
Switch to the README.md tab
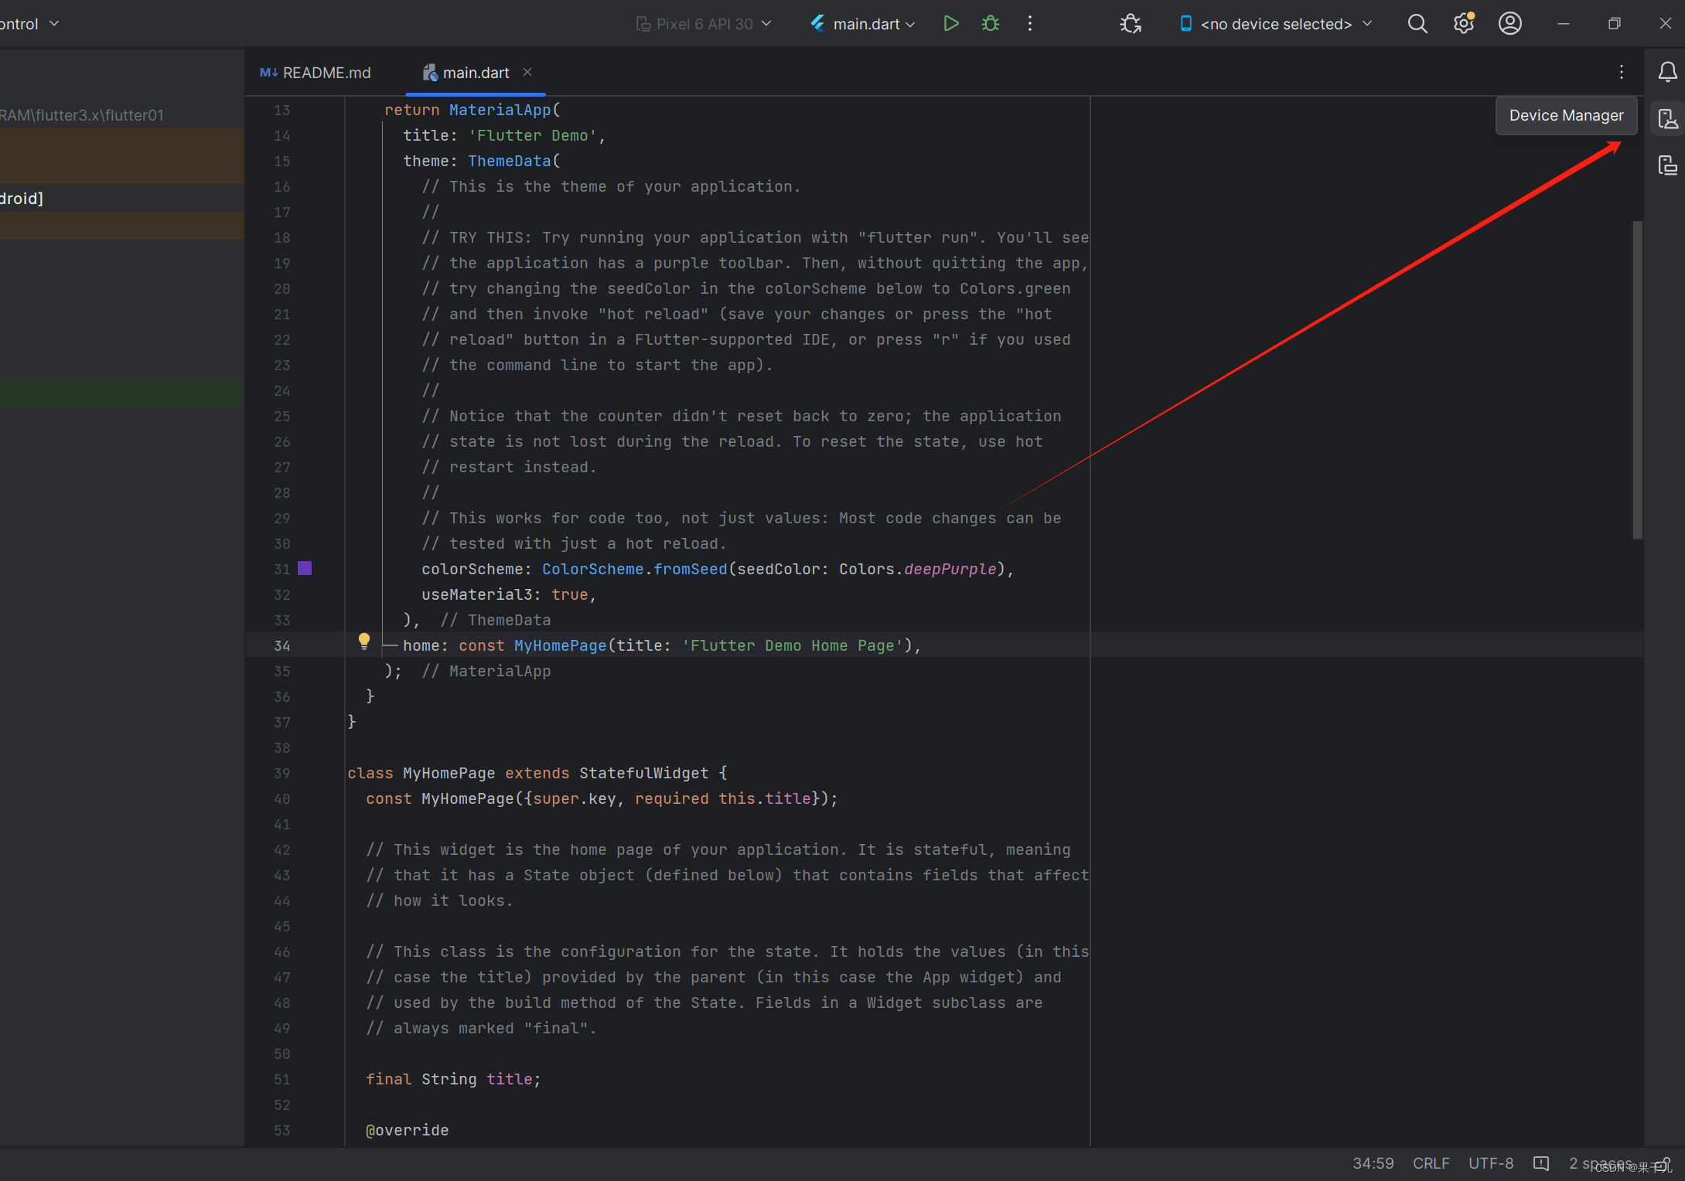(x=316, y=73)
